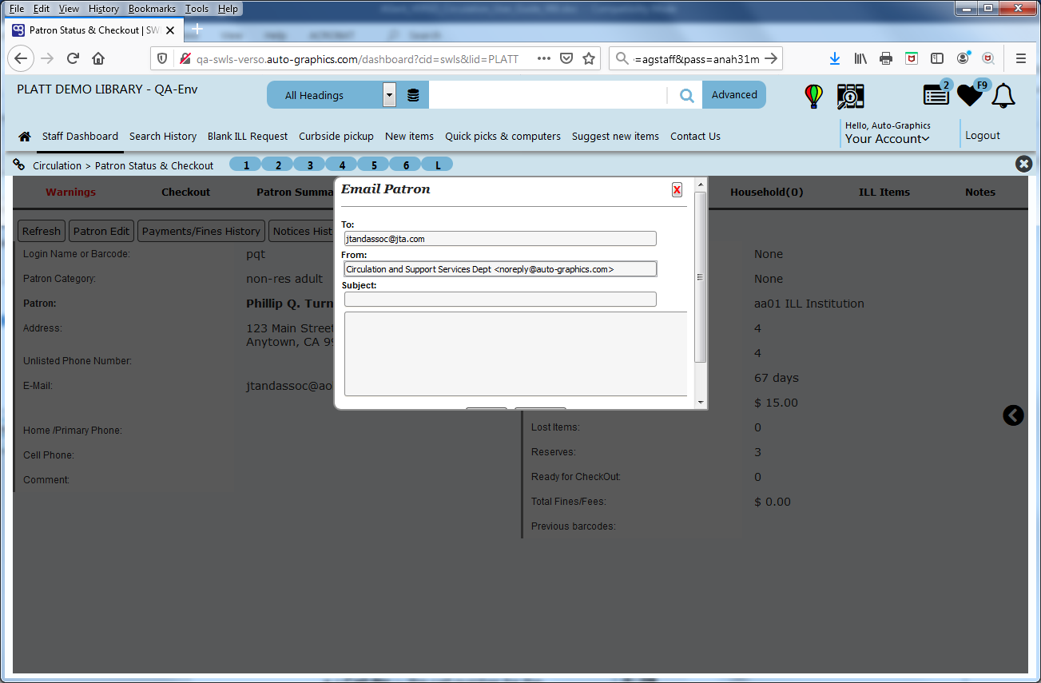Click the From sender field
The image size is (1041, 683).
[x=500, y=269]
